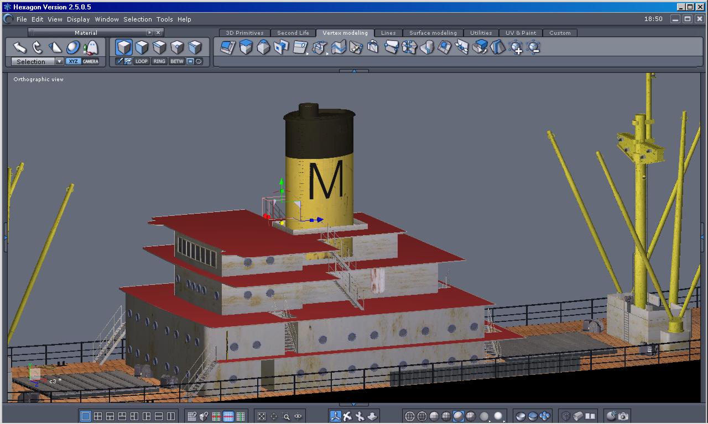The width and height of the screenshot is (708, 424).
Task: Open the Selection dropdown
Action: [x=59, y=62]
